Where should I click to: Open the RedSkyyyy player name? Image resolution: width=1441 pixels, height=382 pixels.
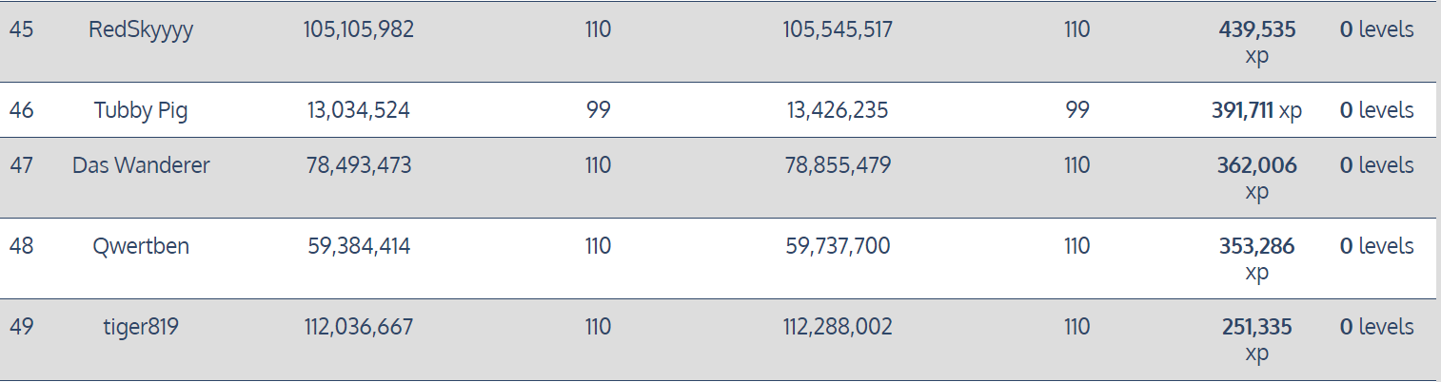click(x=141, y=29)
